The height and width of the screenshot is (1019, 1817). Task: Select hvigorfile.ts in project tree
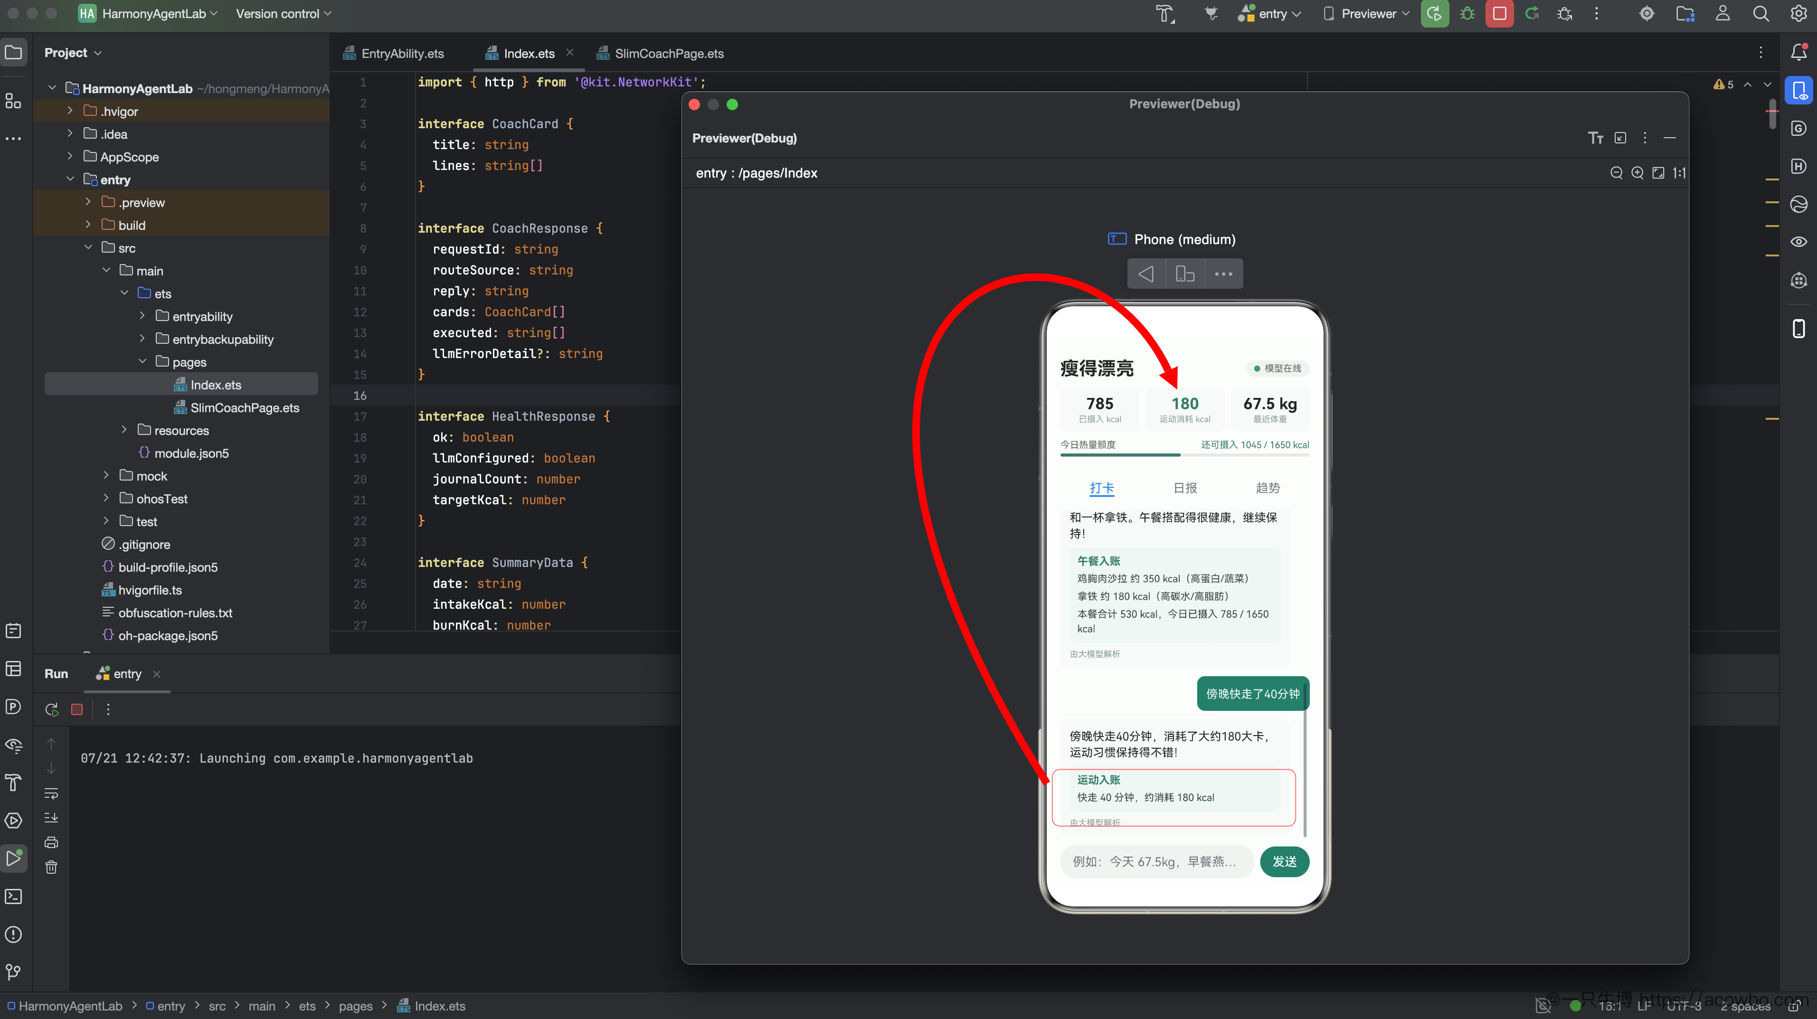(142, 590)
